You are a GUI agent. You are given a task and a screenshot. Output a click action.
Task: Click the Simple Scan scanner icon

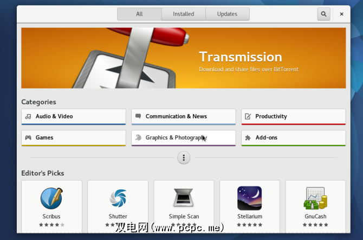[x=184, y=198]
